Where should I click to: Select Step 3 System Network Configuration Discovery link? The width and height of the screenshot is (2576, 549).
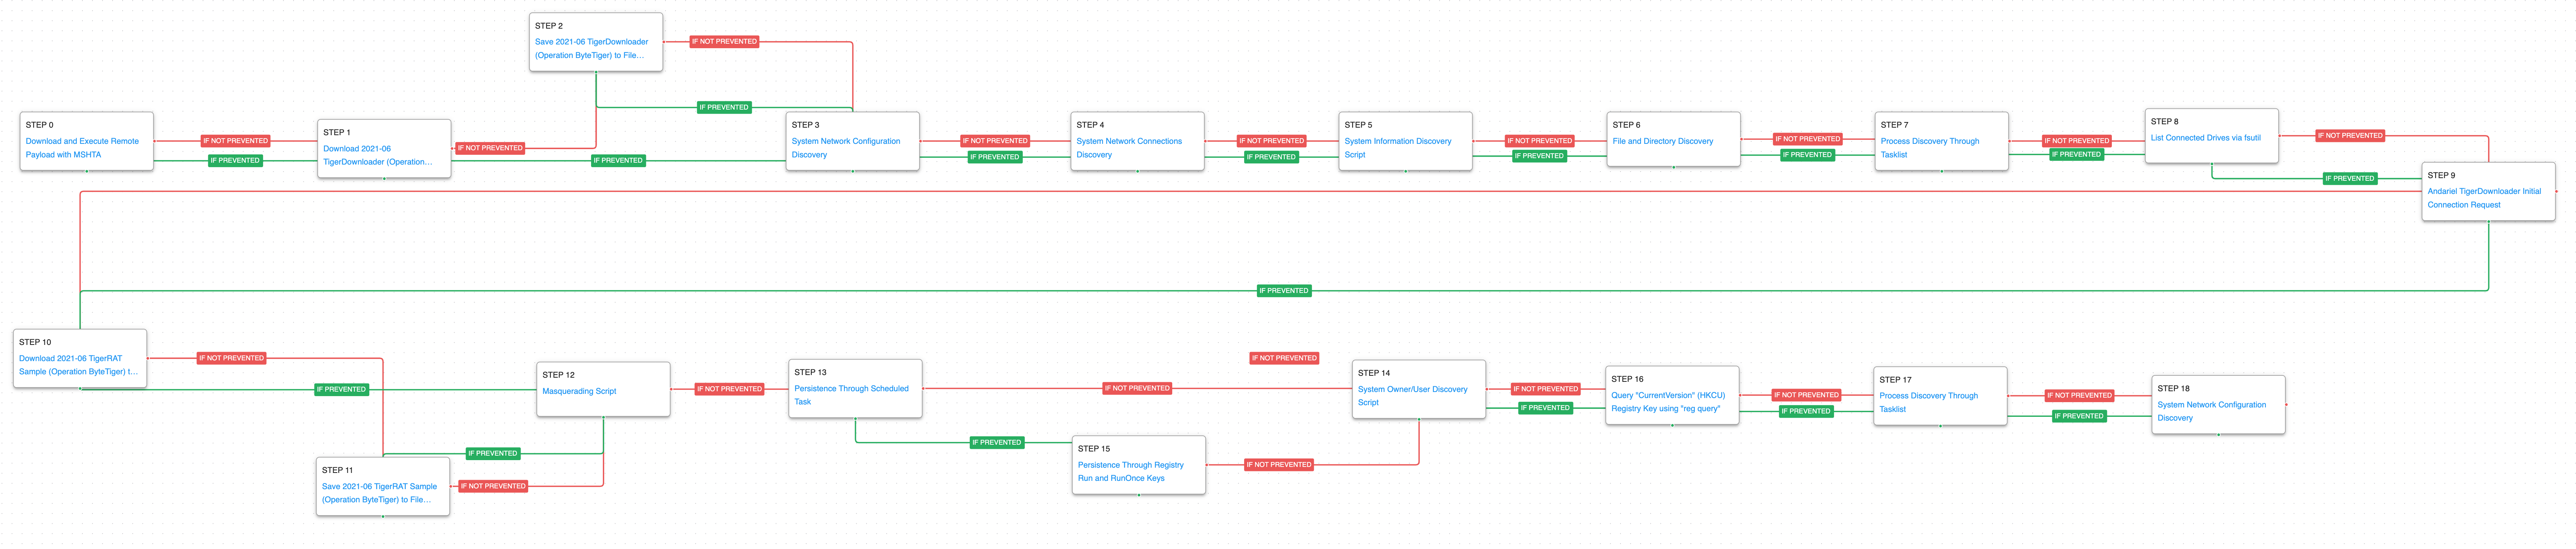click(x=845, y=141)
